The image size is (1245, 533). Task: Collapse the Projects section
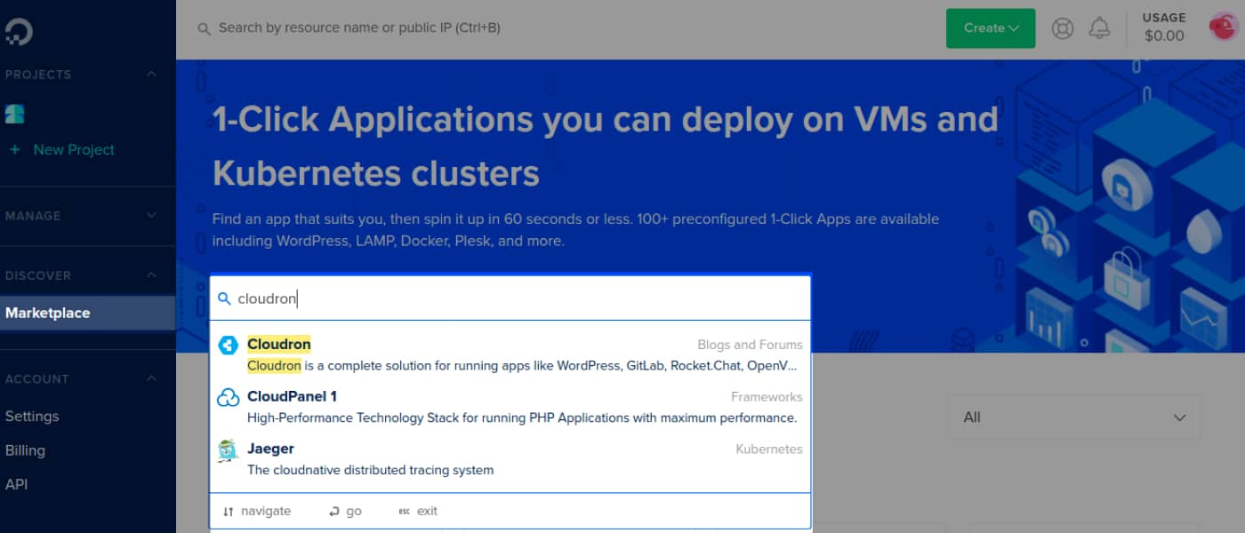point(151,74)
